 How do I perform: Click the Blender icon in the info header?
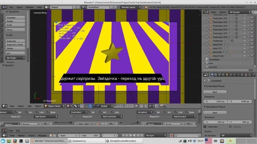146,7
